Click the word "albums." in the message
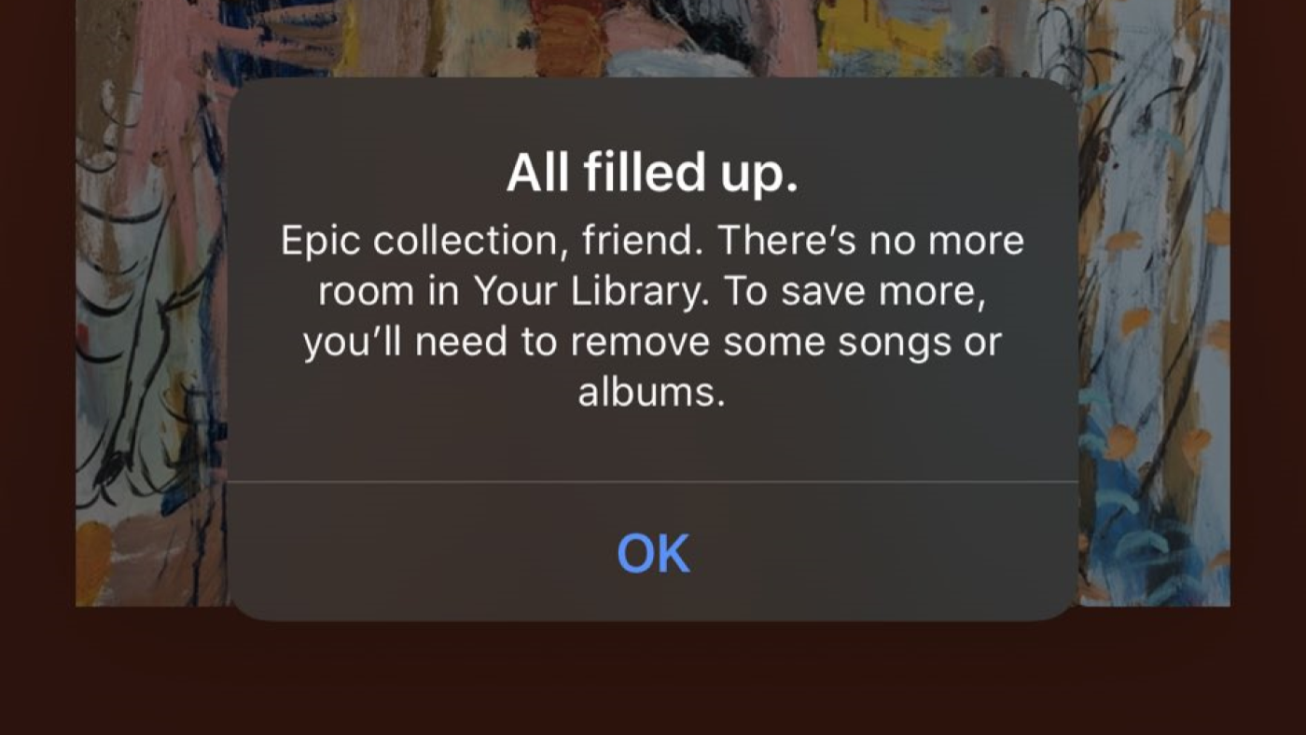1306x735 pixels. click(x=652, y=393)
